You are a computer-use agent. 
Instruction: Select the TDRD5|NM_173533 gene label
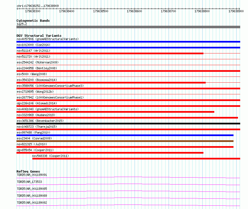point(30,182)
